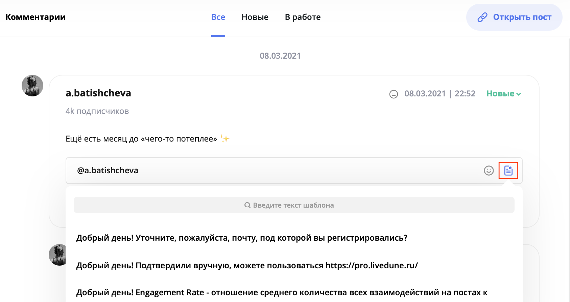Click the neutral sentiment face icon
The width and height of the screenshot is (570, 302).
pos(394,94)
